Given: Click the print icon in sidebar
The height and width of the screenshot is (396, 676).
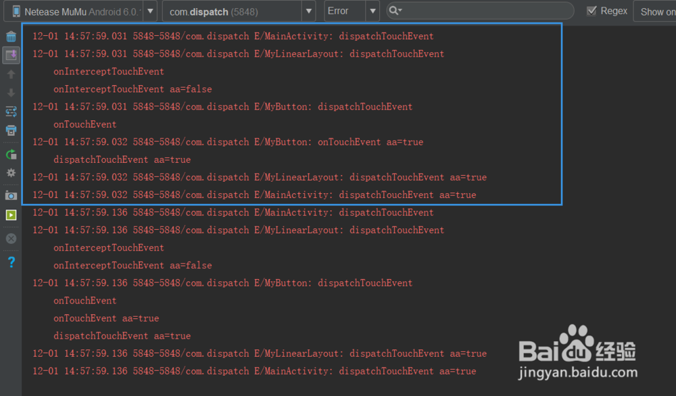Looking at the screenshot, I should click(11, 130).
